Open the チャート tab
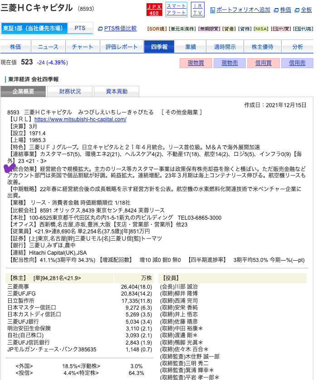The image size is (317, 380). pyautogui.click(x=83, y=47)
